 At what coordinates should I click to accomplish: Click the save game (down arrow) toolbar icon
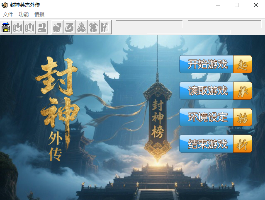point(18,27)
